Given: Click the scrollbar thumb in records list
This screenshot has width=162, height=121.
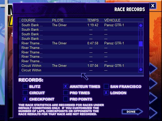Looking at the screenshot, I should coord(141,44).
